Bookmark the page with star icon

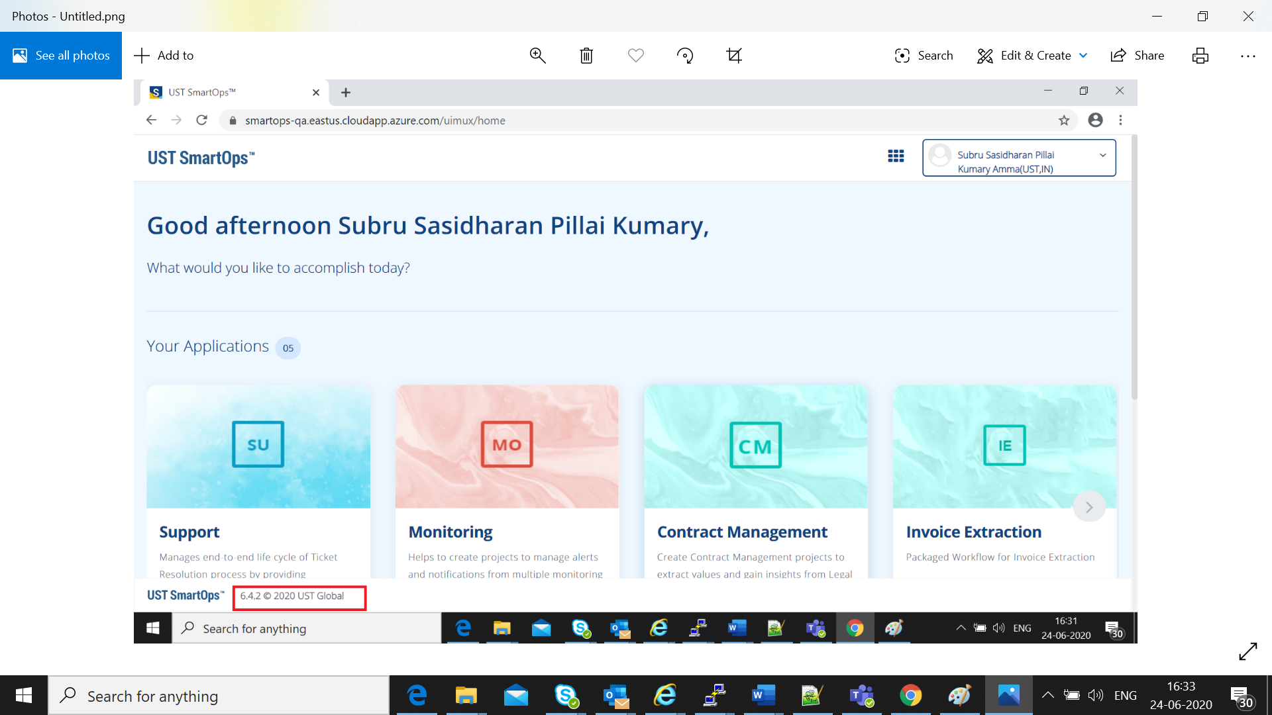pos(1064,120)
